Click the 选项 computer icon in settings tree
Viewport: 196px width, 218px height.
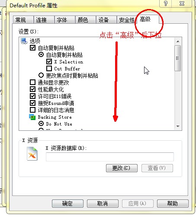[24, 41]
